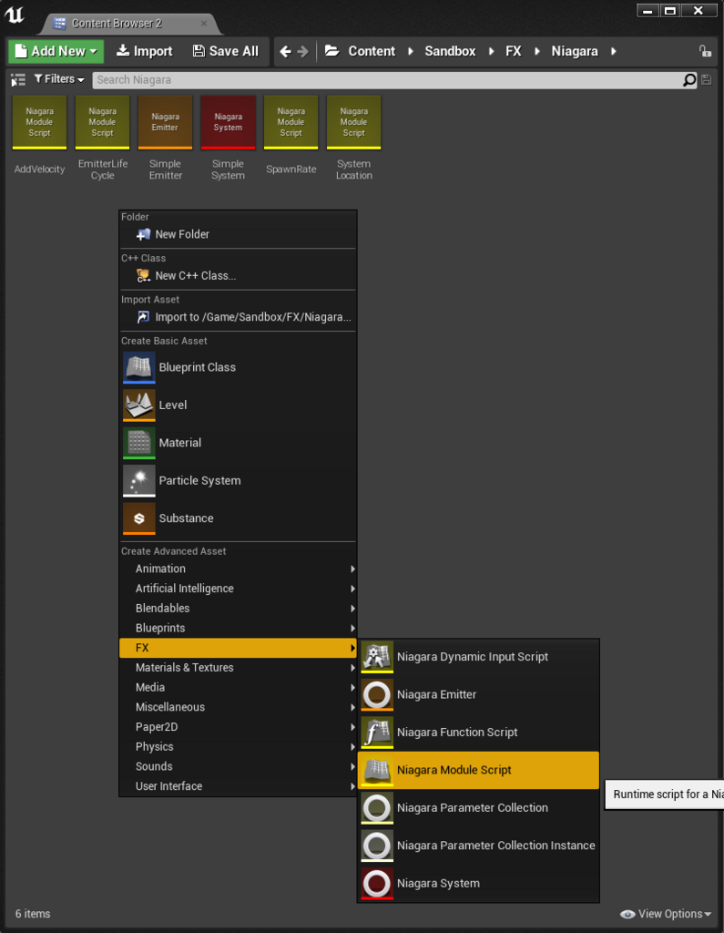Expand the Physics submenu

tap(238, 747)
